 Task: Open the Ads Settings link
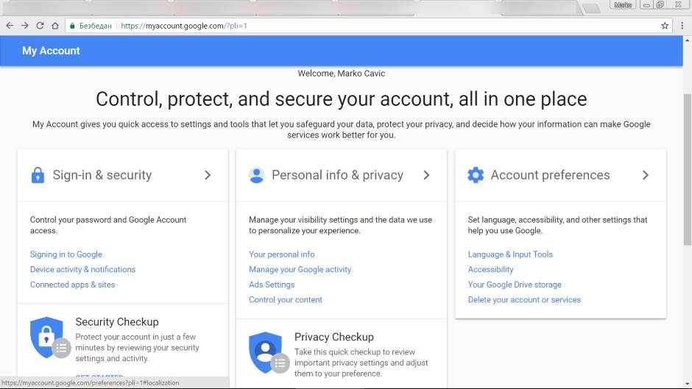tap(272, 285)
